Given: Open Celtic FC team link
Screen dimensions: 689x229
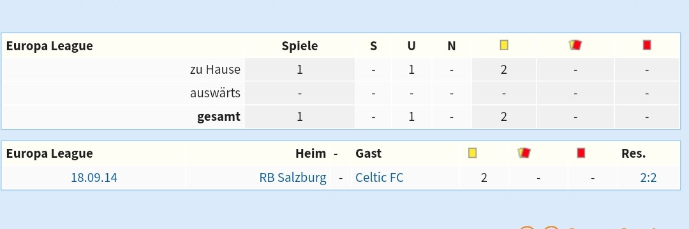Looking at the screenshot, I should point(379,177).
